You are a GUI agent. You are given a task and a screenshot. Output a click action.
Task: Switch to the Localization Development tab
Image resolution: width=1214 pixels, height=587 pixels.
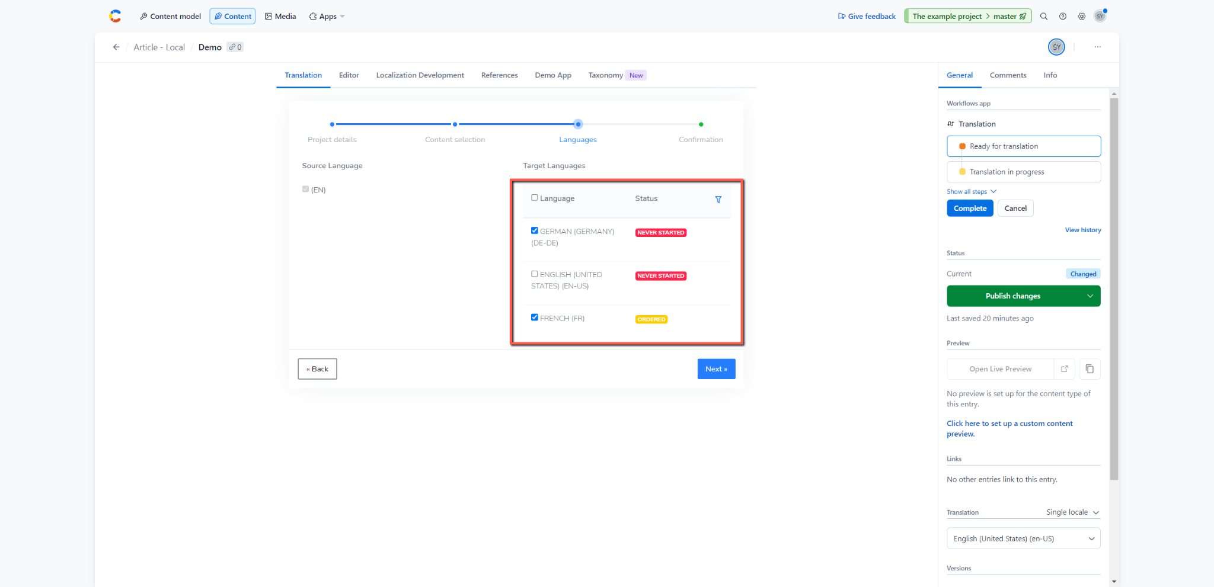(420, 75)
